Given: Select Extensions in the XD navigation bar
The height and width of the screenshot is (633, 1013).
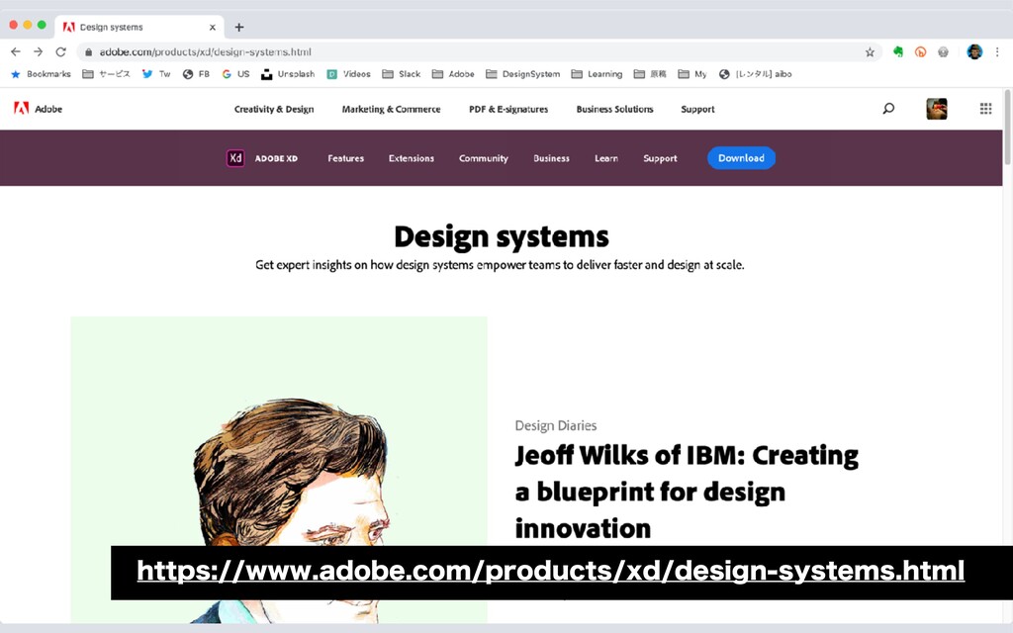Looking at the screenshot, I should coord(411,158).
